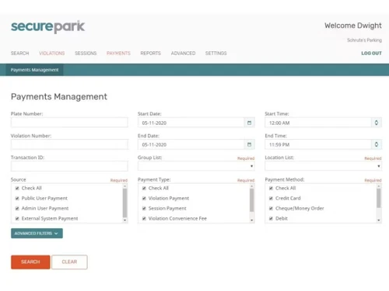Uncheck External System Payment

[x=17, y=218]
